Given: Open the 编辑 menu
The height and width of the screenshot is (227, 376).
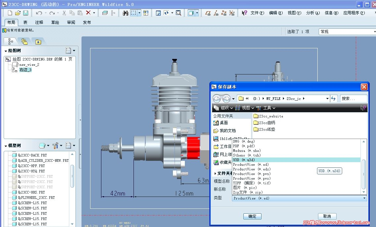Looking at the screenshot, I should coord(276,13).
